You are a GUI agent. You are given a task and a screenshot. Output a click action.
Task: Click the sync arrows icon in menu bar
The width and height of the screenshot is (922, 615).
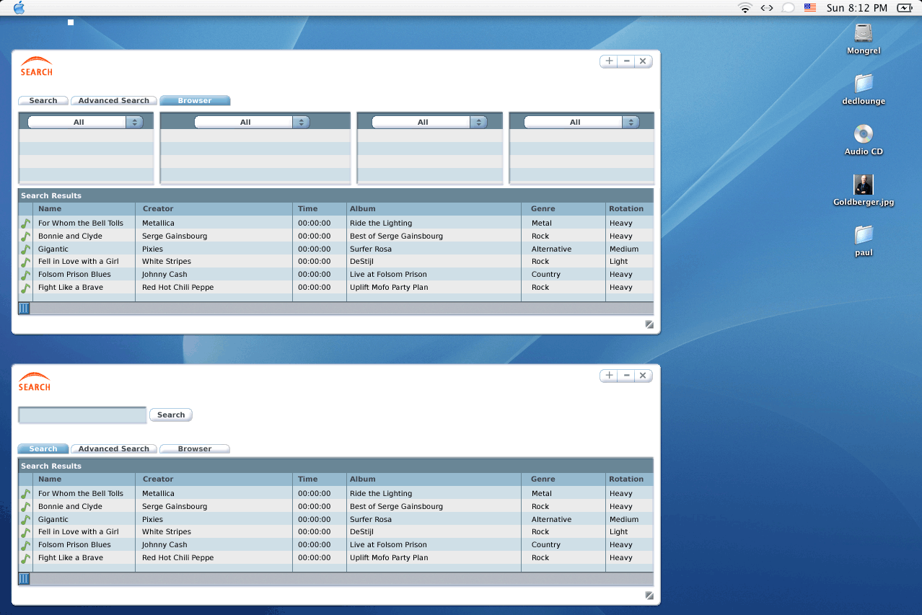coord(767,8)
